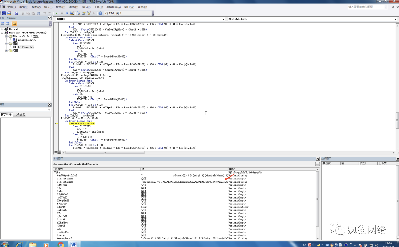
Task: Expand the 引用 folder node
Action: (6, 51)
